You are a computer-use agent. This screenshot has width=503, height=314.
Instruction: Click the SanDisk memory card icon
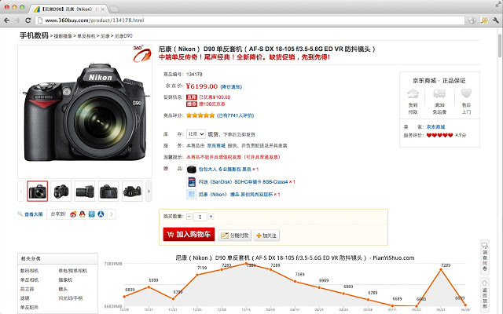coord(192,181)
